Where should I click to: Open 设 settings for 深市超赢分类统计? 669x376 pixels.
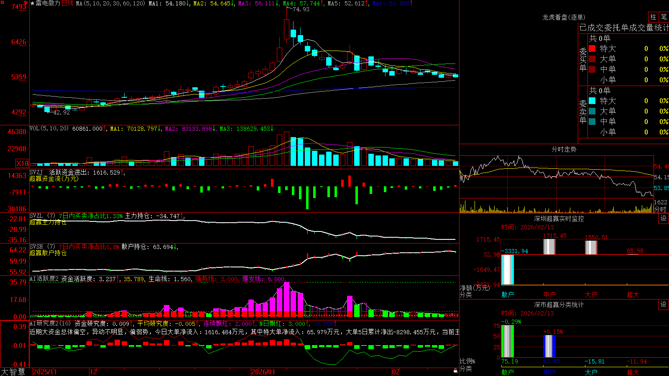tap(664, 305)
